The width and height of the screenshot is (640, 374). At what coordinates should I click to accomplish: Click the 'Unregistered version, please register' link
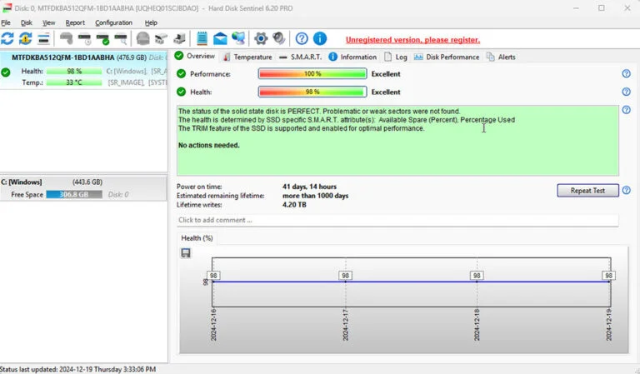[412, 40]
